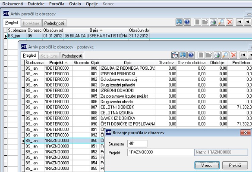Click the print icon in the upper archive toolbar
Viewport: 252px width, 172px height.
pyautogui.click(x=213, y=22)
